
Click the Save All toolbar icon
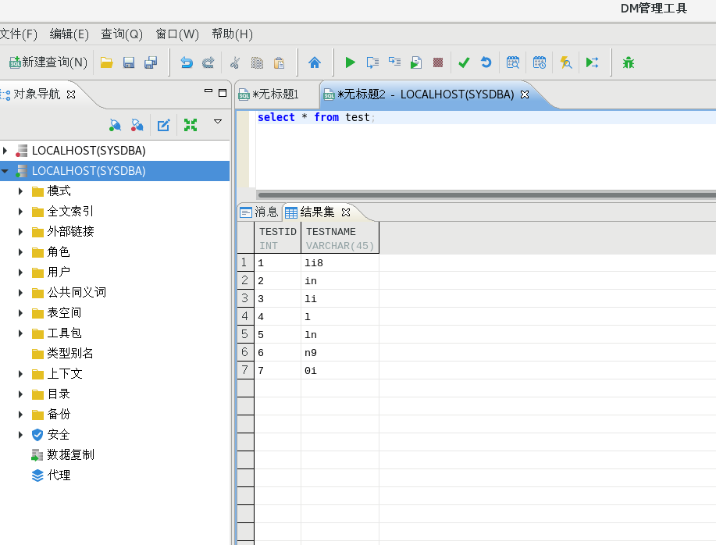(x=151, y=62)
